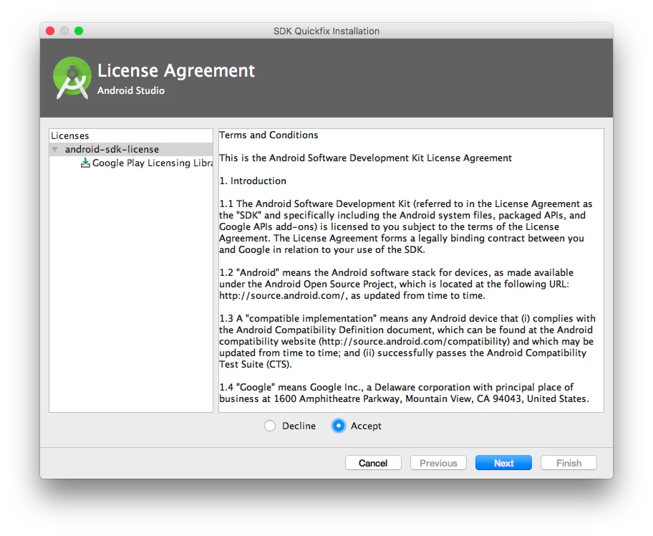This screenshot has height=536, width=653.
Task: Click the Android Studio logo icon
Action: 72,78
